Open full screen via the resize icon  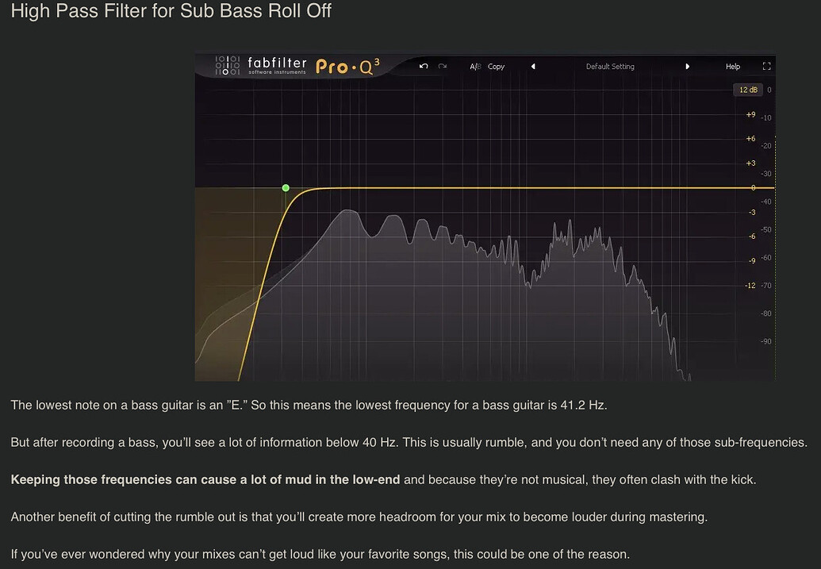pos(765,66)
